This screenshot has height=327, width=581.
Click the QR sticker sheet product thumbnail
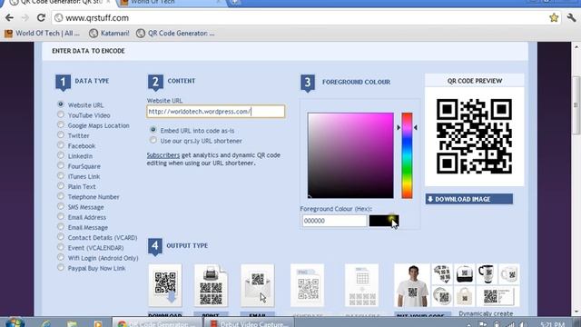tap(442, 274)
